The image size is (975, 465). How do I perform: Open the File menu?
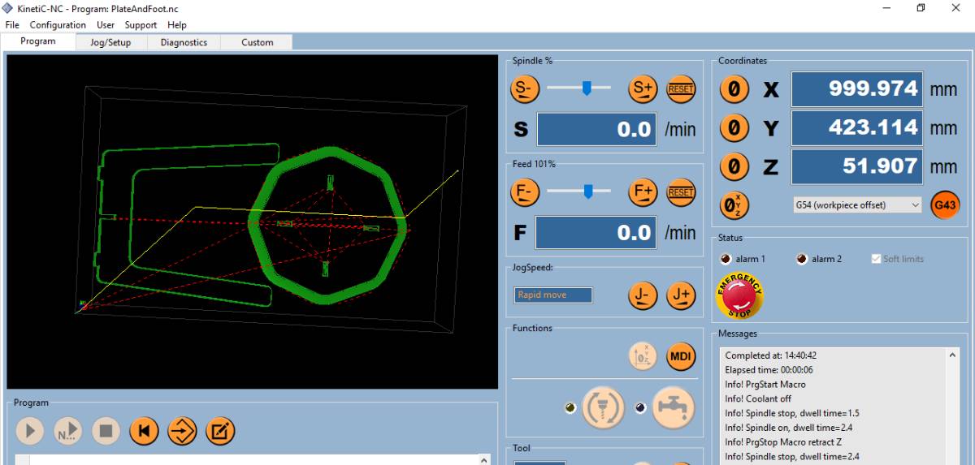(12, 25)
